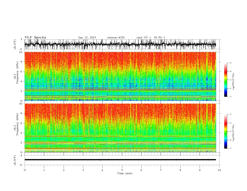Click time axis tick label "2"
This screenshot has width=247, height=191.
tap(64, 170)
